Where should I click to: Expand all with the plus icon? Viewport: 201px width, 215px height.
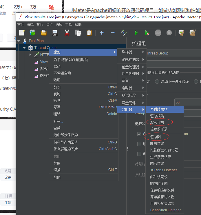[x=102, y=33]
